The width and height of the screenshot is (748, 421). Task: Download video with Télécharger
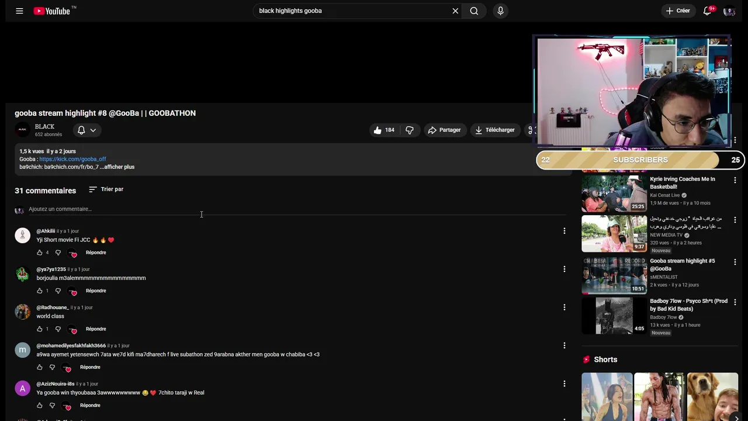(x=494, y=130)
